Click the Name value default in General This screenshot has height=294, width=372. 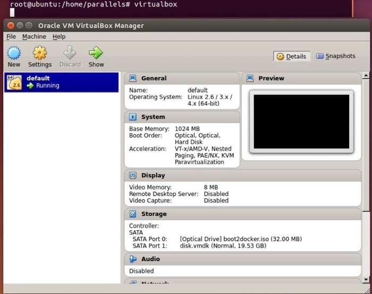pyautogui.click(x=197, y=90)
